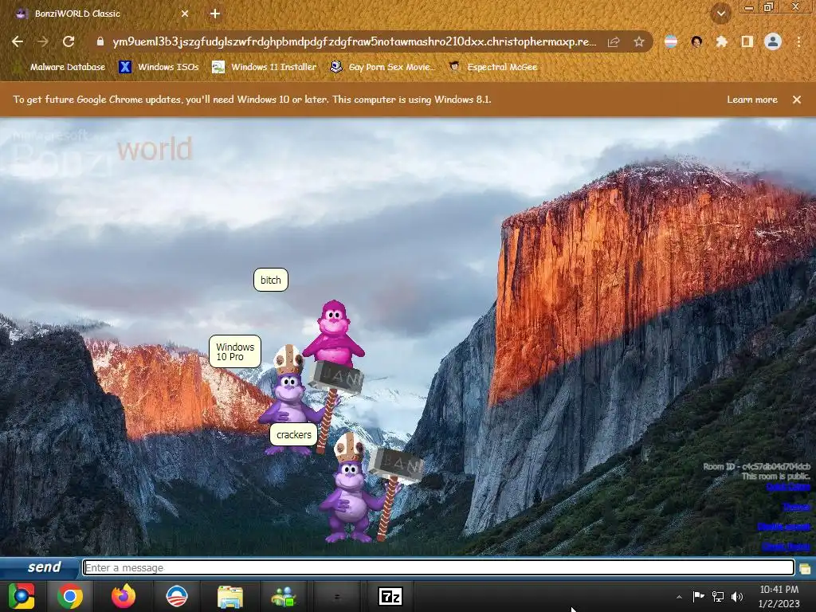This screenshot has width=816, height=612.
Task: Click the 'Windows 10 Pro' speech bubble
Action: point(235,351)
